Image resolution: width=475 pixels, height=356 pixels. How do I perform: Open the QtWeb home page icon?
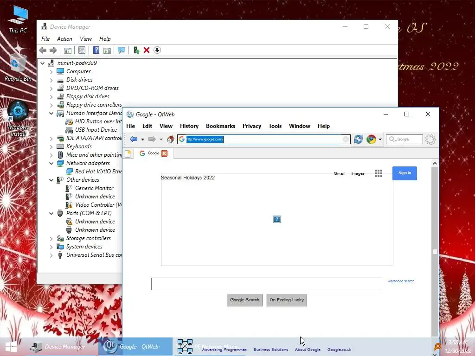[171, 139]
